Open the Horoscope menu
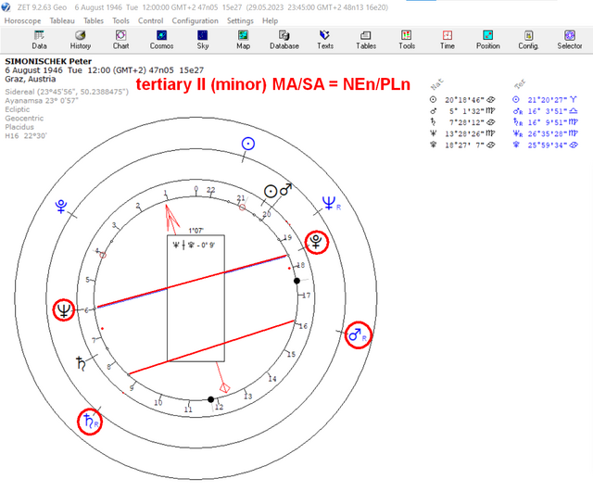This screenshot has height=504, width=593. click(22, 20)
